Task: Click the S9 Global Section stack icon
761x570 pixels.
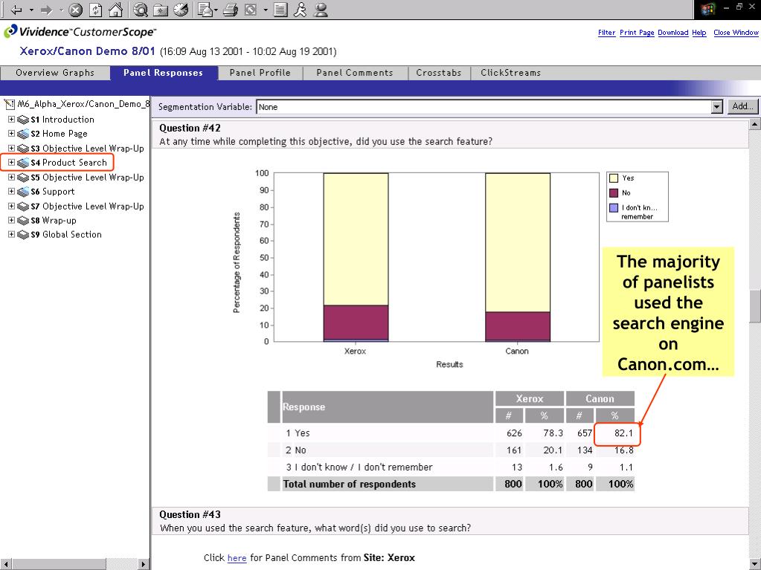Action: pos(23,235)
